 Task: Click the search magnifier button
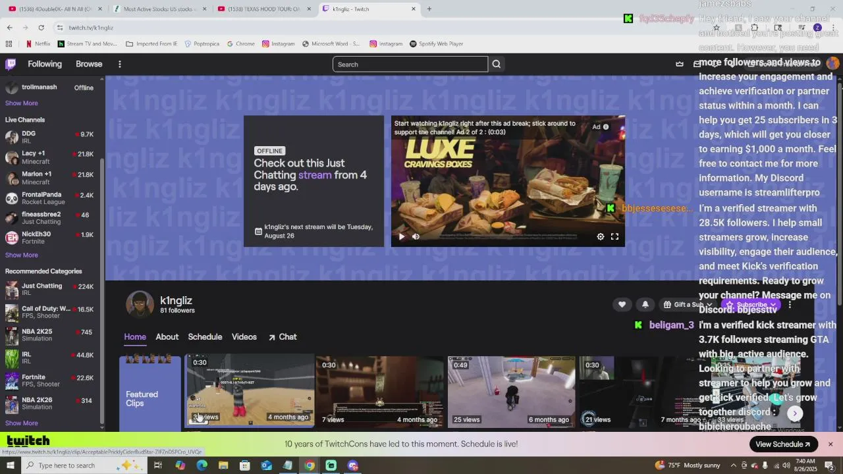coord(497,64)
